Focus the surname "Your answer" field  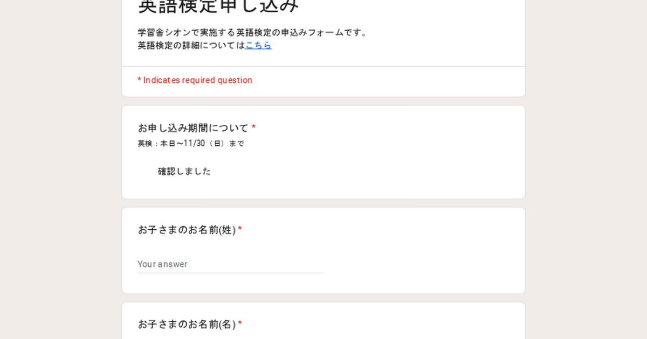pos(230,264)
